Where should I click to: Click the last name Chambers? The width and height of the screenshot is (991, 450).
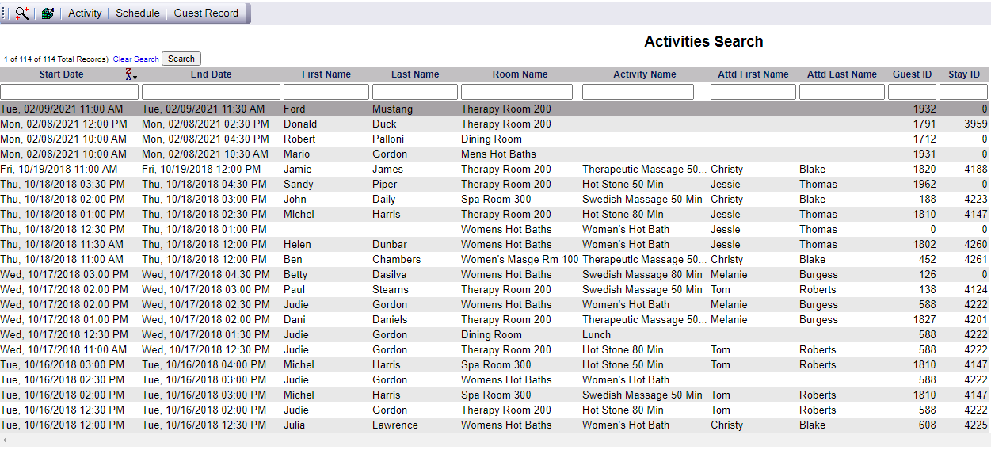pos(397,259)
